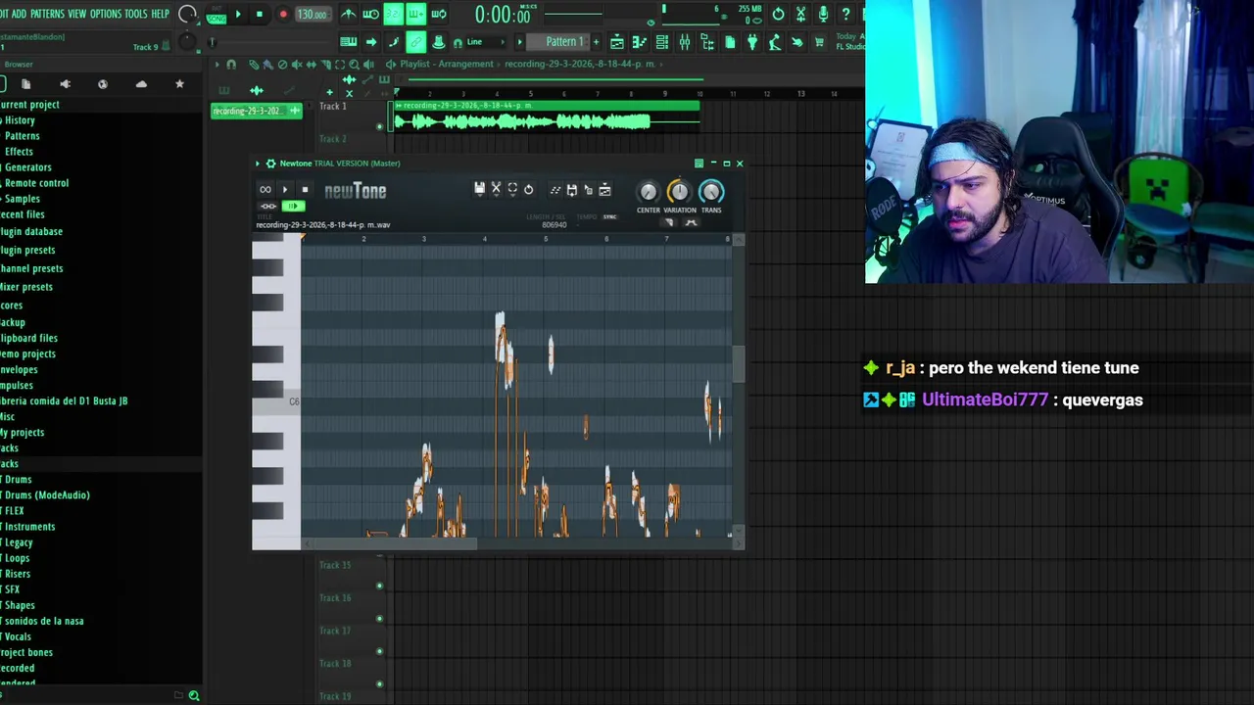Open the ADD menu
Screen dimensions: 1254x705
pyautogui.click(x=20, y=14)
